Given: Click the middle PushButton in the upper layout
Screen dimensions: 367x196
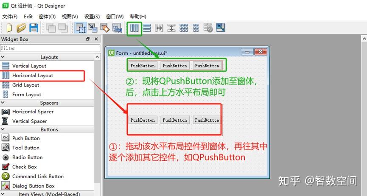Looking at the screenshot, I should pyautogui.click(x=175, y=66).
